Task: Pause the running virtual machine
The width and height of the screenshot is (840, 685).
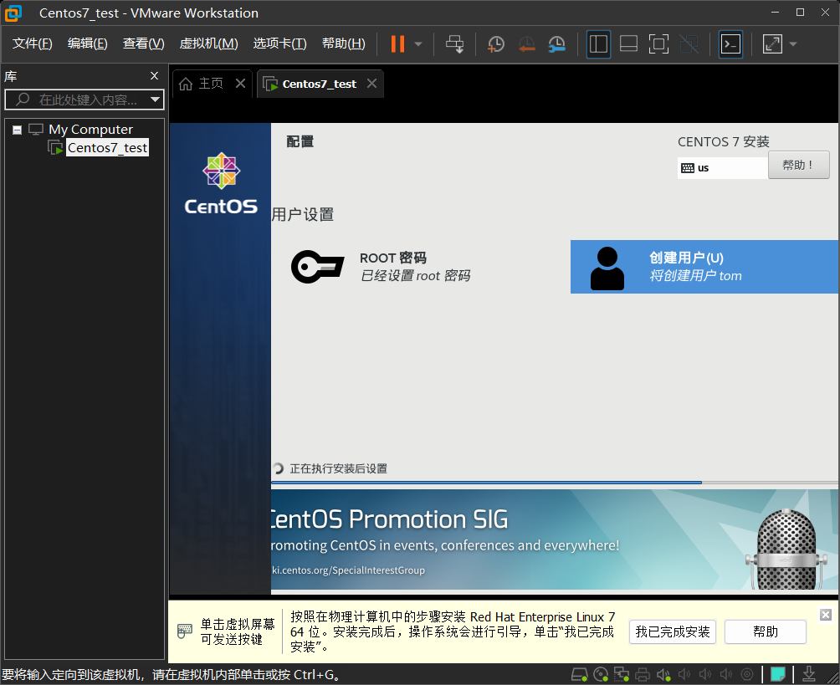Action: tap(397, 44)
